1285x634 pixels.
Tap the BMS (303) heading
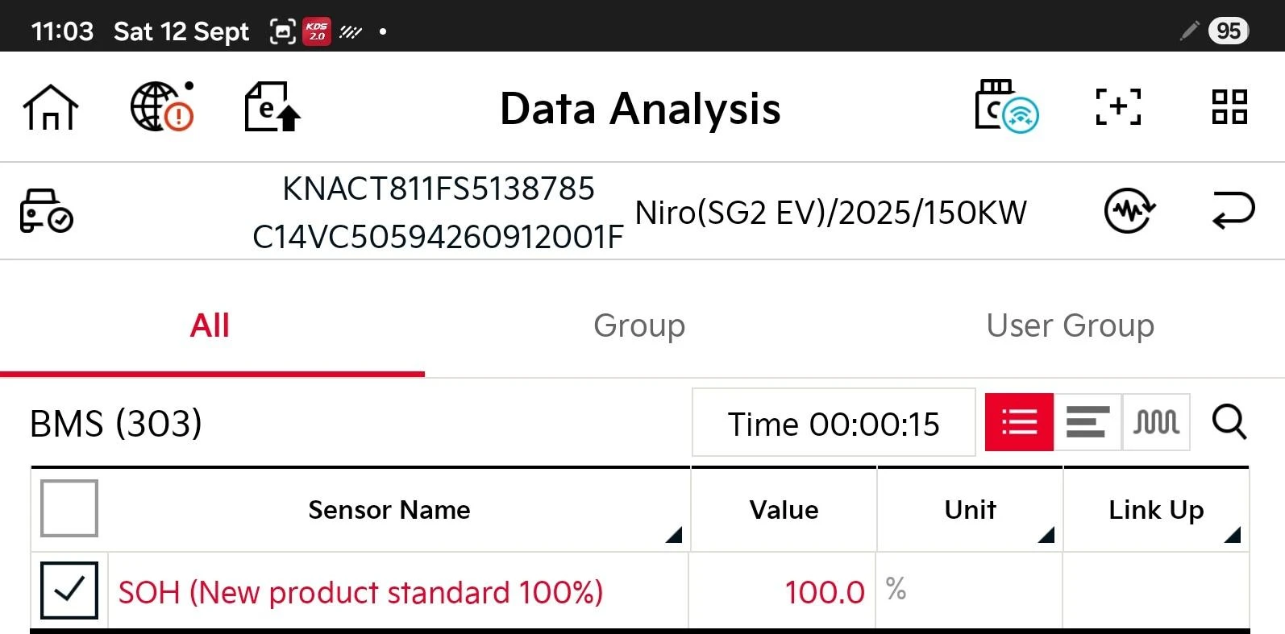pos(116,424)
